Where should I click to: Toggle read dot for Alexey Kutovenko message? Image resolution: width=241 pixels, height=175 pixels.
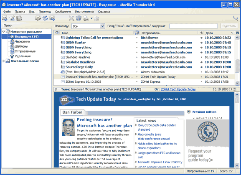137,72
